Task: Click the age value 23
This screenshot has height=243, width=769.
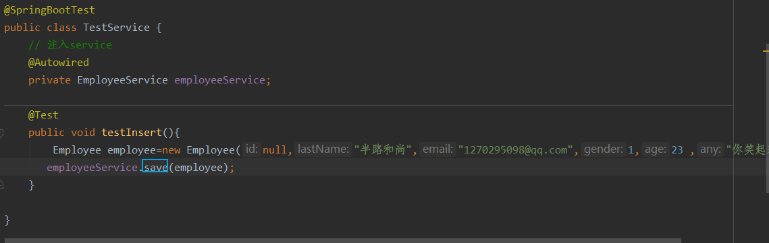Action: tap(677, 150)
